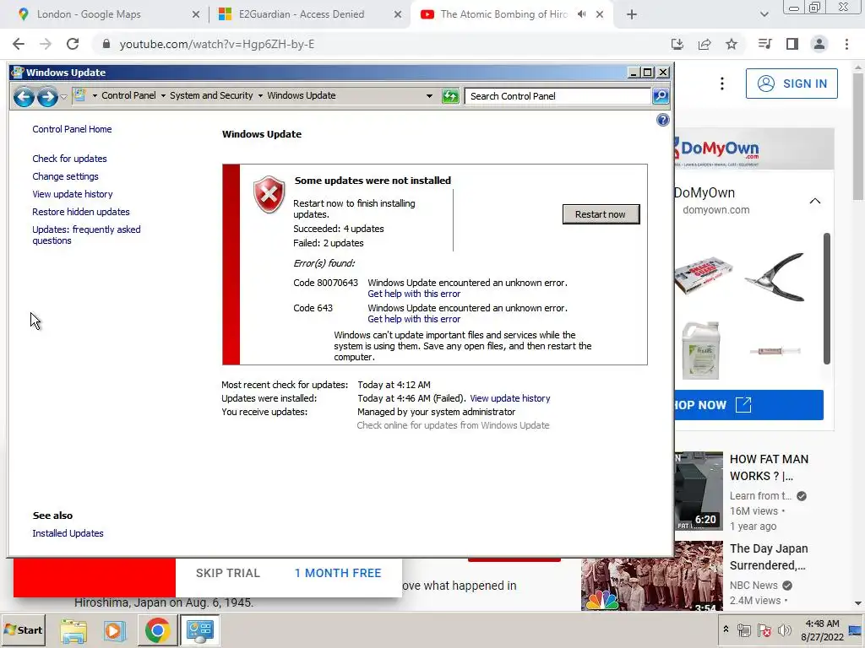Mute tab via speaker icon on YouTube tab
The image size is (865, 648).
581,14
